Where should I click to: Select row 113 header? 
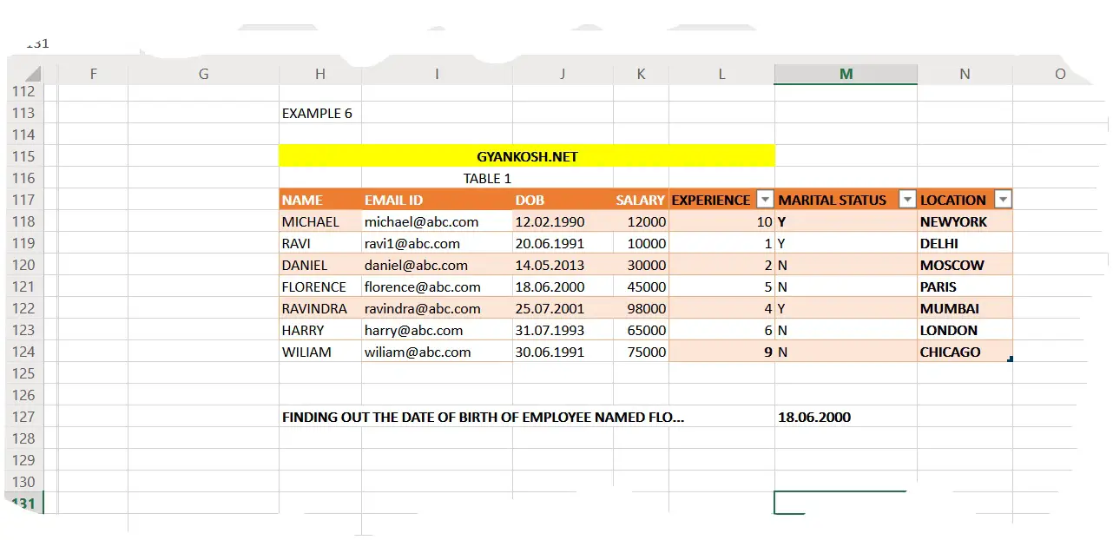24,113
